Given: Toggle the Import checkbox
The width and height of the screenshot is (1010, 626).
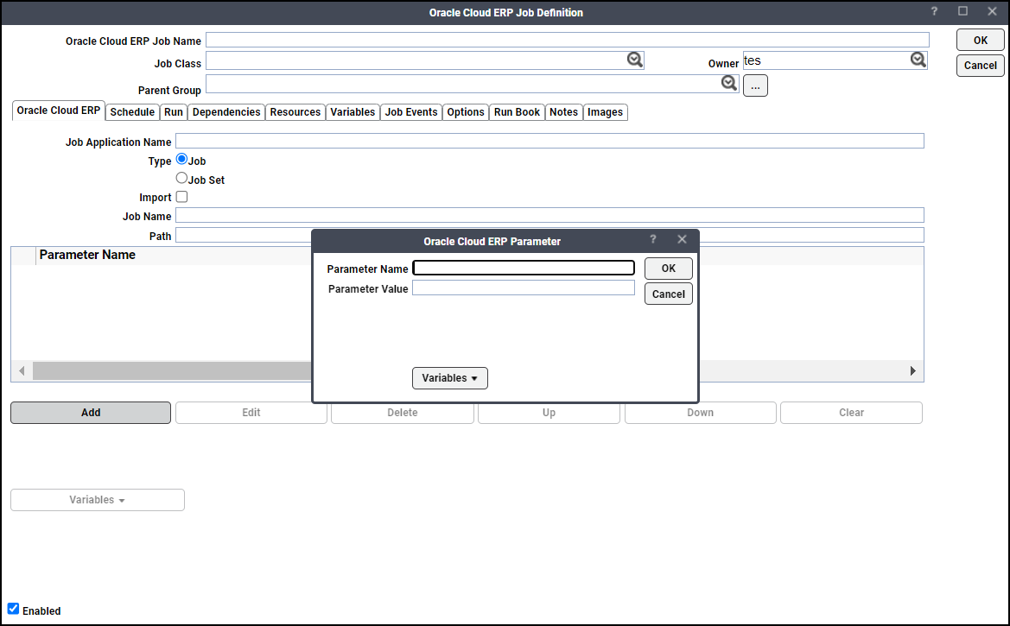Looking at the screenshot, I should click(x=181, y=196).
